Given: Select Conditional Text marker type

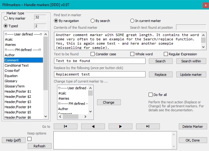Looking at the screenshot, I should 23,65.
